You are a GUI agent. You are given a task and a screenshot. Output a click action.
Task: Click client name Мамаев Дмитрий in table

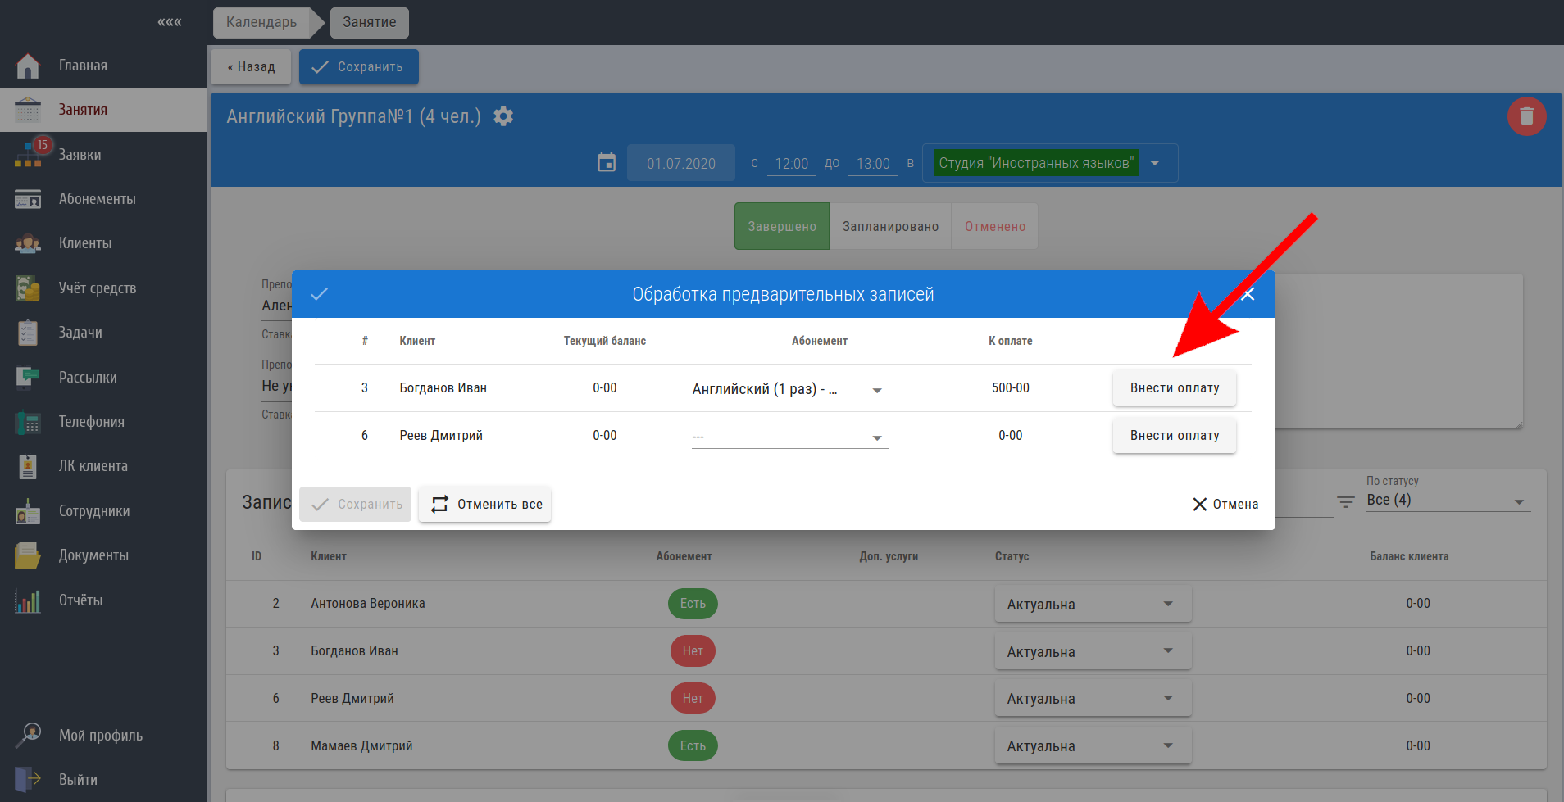coord(361,746)
